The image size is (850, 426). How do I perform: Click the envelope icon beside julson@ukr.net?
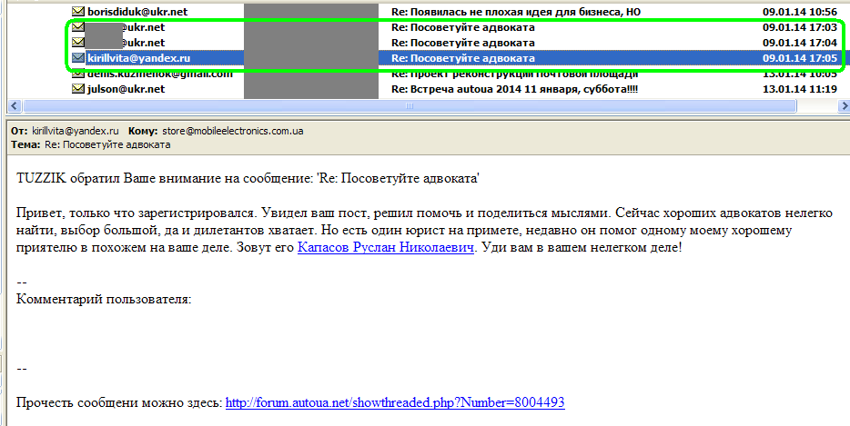[x=77, y=89]
